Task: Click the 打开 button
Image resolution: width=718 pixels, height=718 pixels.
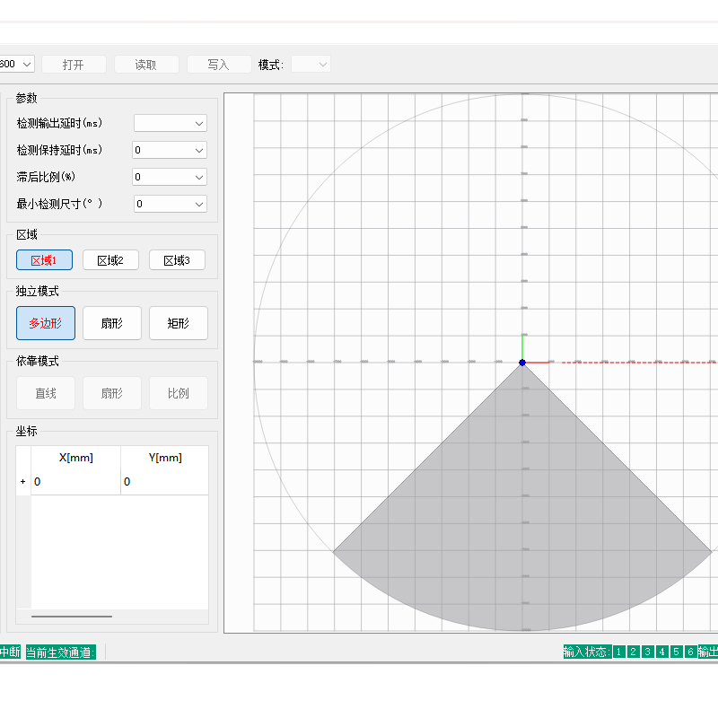Action: point(74,65)
